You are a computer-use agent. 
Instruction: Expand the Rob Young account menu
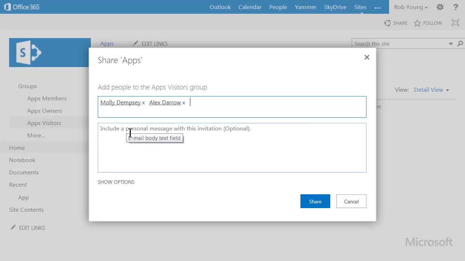pyautogui.click(x=411, y=7)
